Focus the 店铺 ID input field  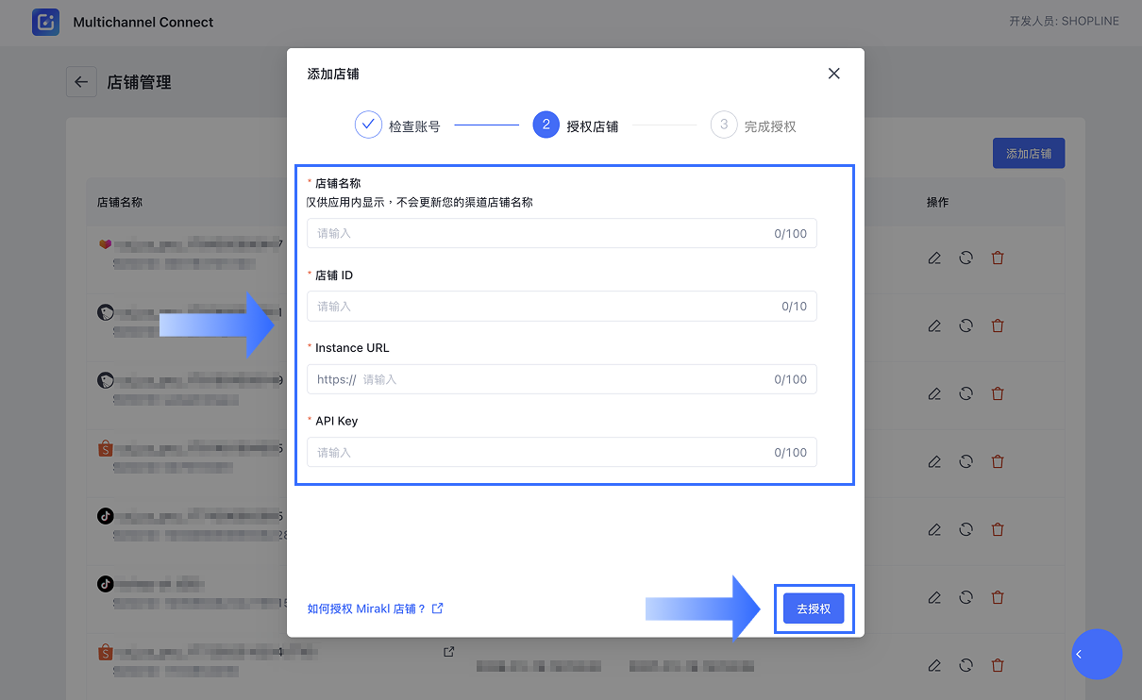[562, 307]
